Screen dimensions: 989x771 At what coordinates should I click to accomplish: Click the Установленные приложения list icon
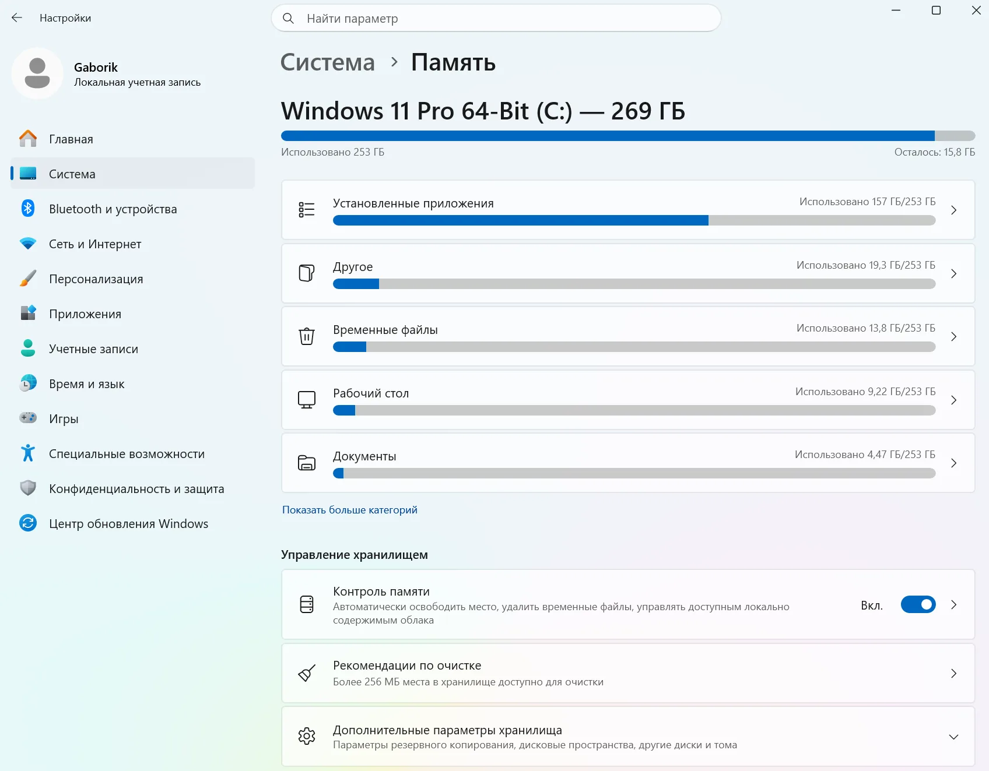coord(307,210)
